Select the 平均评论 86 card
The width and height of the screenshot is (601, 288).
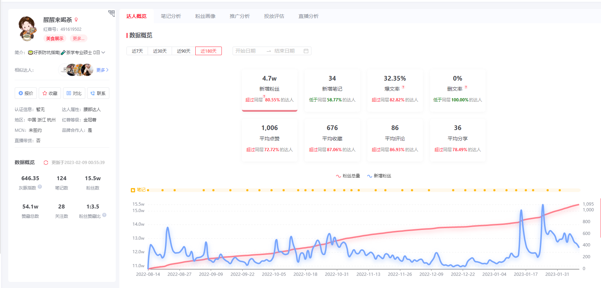click(x=395, y=140)
